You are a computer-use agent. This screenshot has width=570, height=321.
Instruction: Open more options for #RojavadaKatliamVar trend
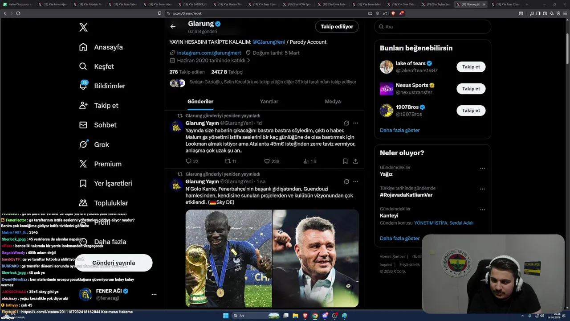click(x=482, y=189)
